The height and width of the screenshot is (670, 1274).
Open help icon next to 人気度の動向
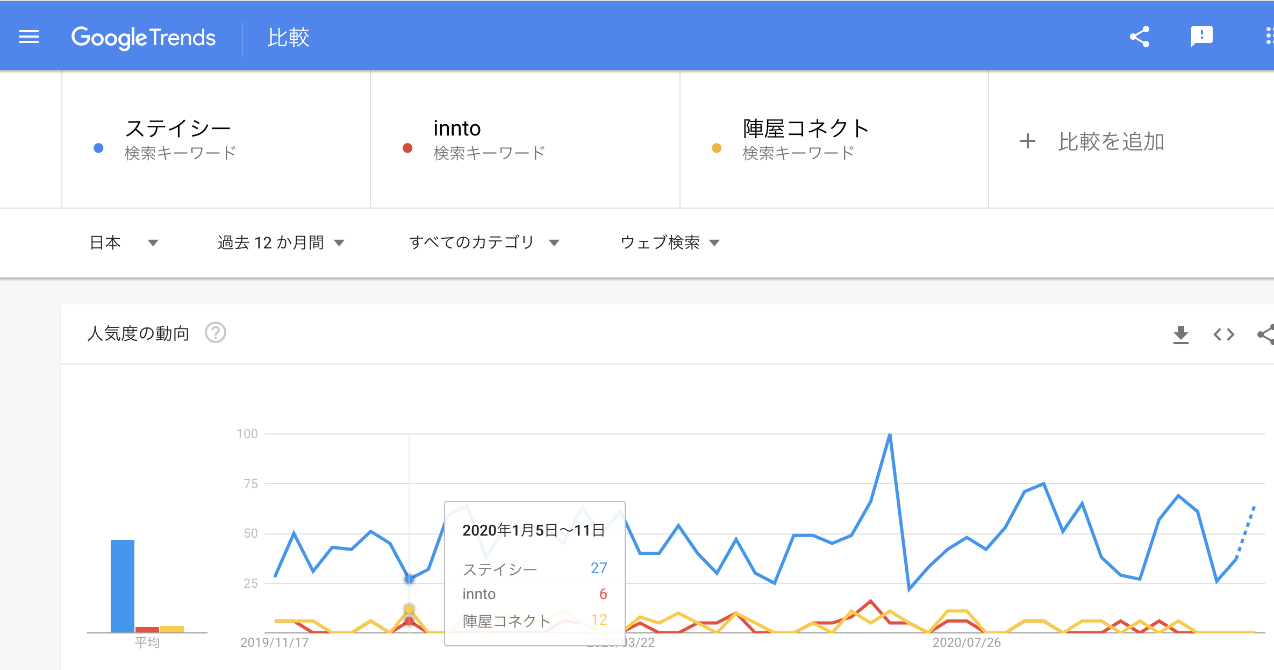[x=216, y=333]
